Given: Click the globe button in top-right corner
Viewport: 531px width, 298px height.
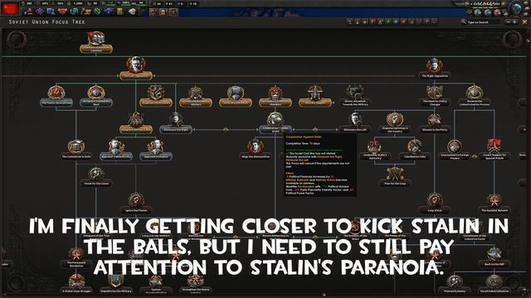Looking at the screenshot, I should click(517, 8).
